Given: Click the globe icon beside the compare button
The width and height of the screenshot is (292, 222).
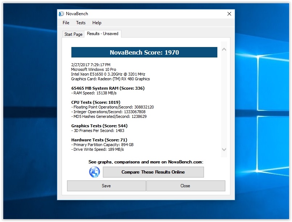Looking at the screenshot, I should tap(94, 172).
